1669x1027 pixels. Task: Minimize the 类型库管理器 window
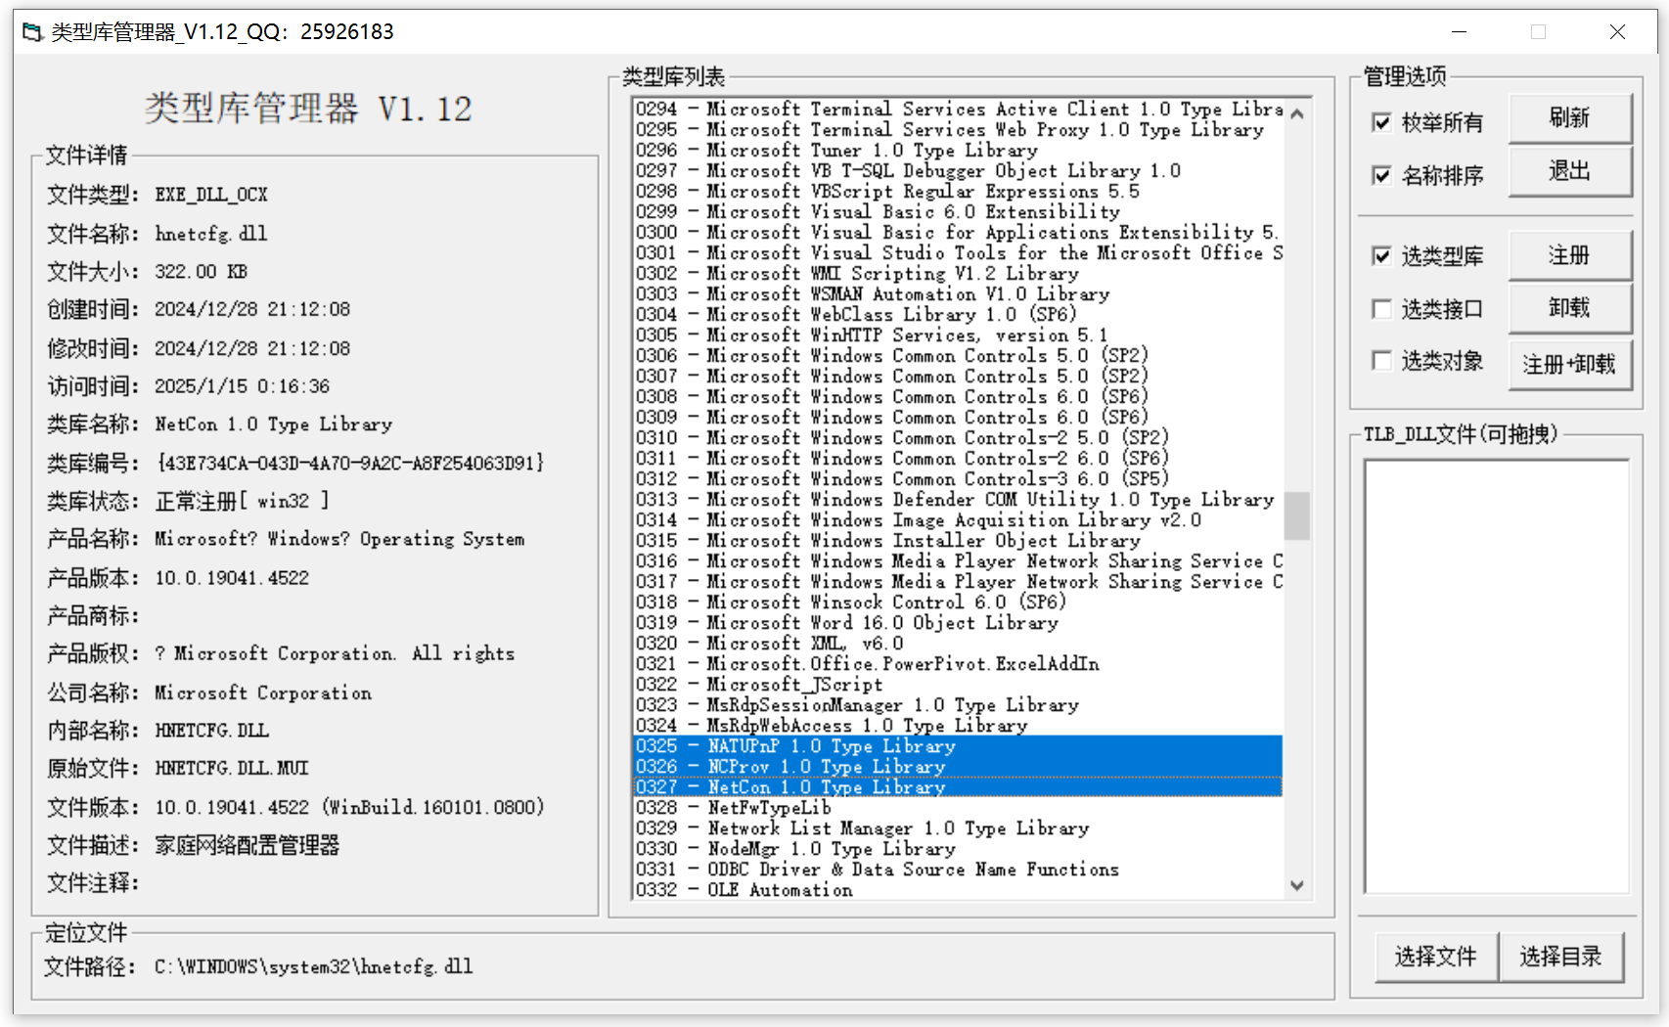1459,32
